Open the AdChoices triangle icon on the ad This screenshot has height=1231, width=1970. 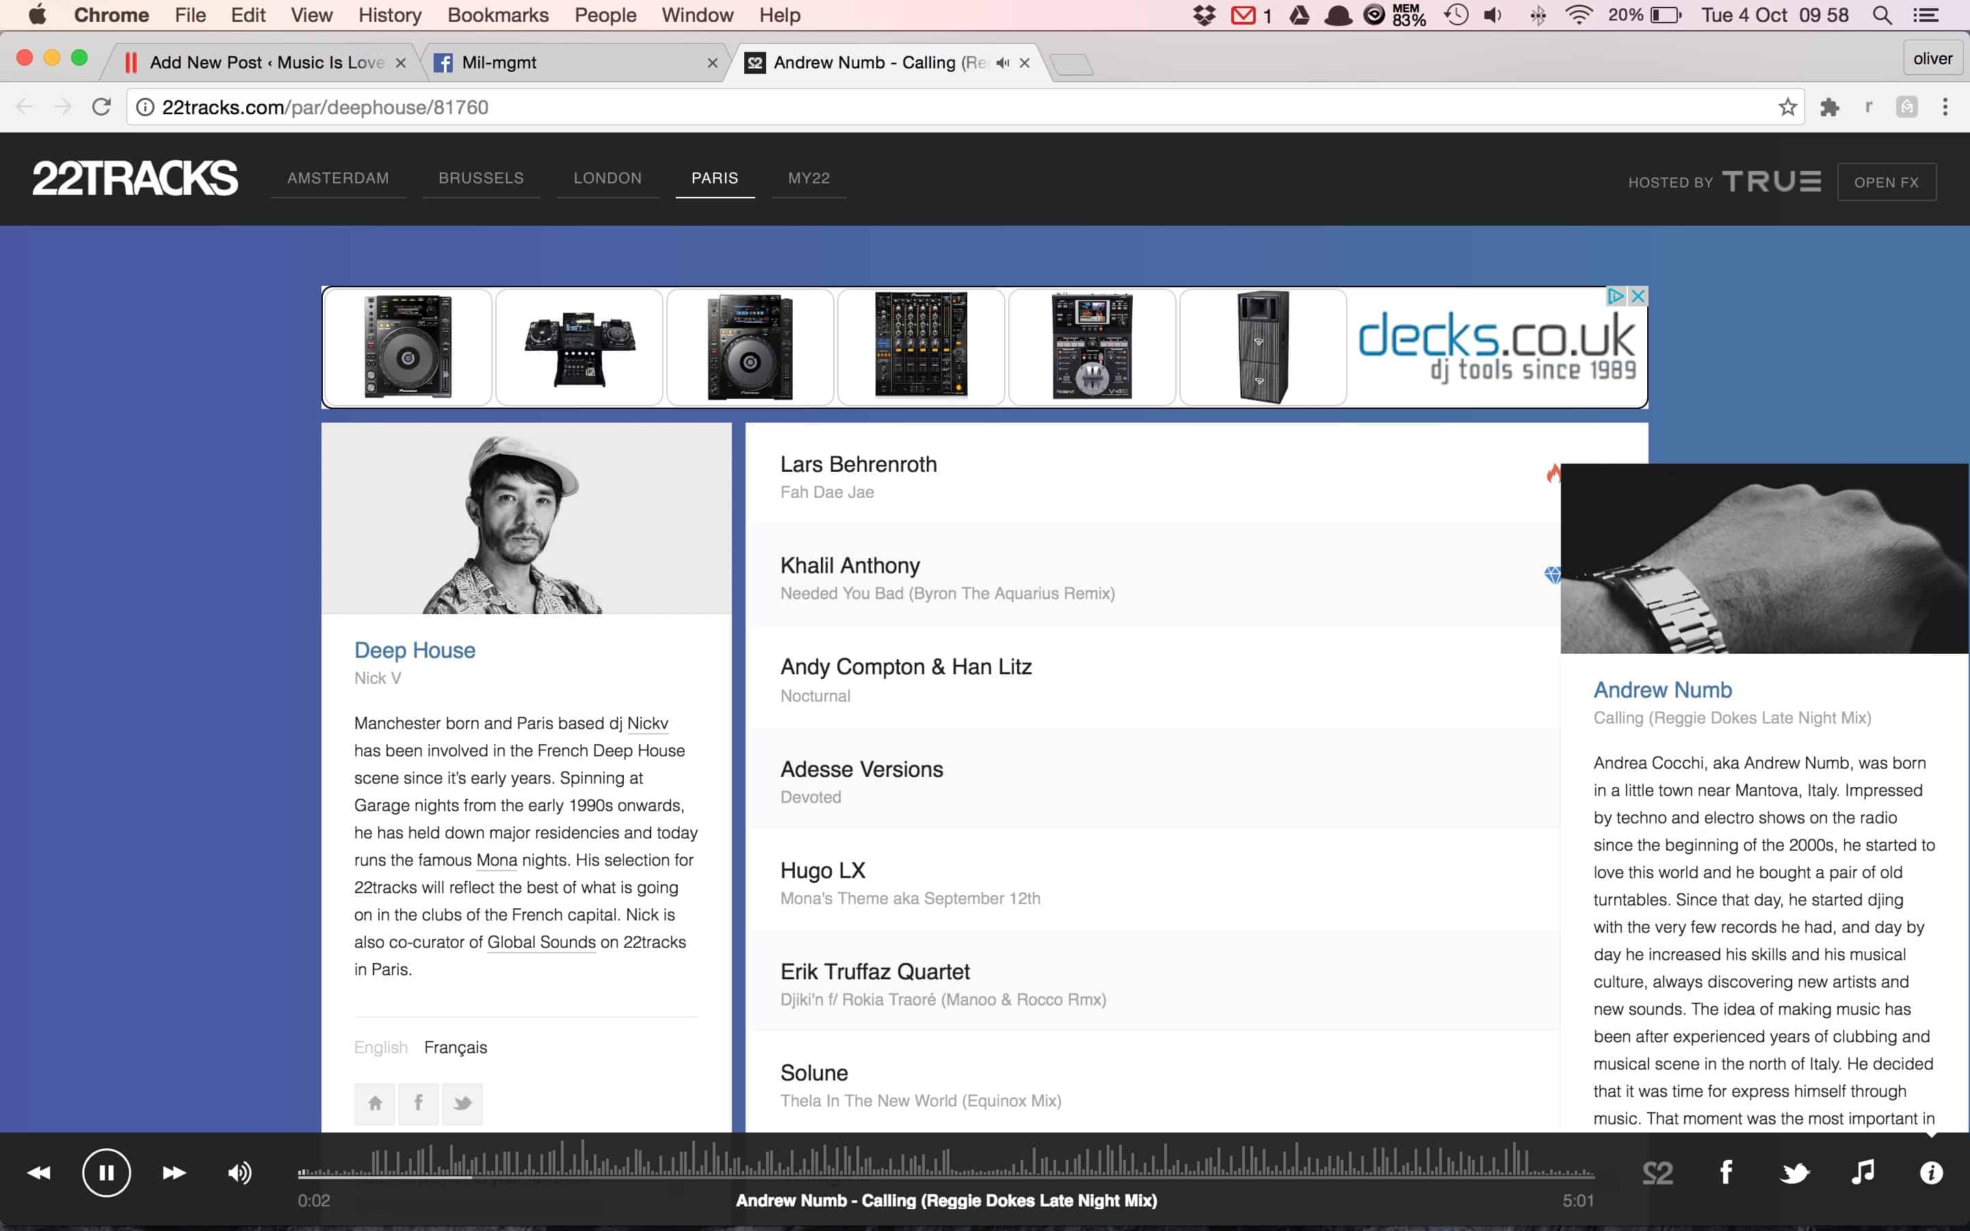1616,295
